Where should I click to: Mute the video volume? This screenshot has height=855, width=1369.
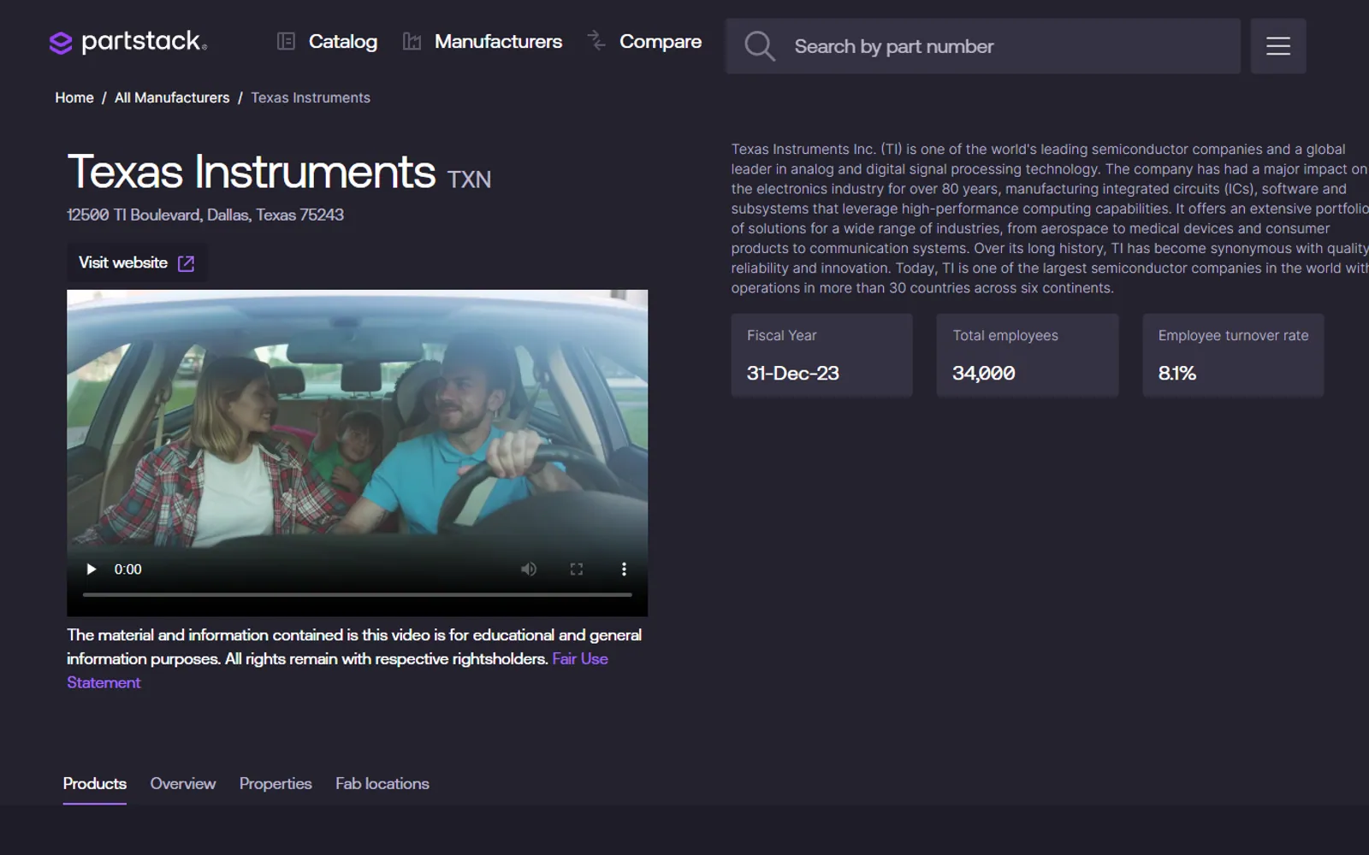click(529, 569)
